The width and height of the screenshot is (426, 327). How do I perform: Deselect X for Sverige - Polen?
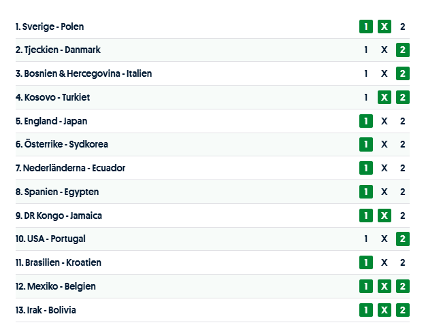tap(384, 27)
